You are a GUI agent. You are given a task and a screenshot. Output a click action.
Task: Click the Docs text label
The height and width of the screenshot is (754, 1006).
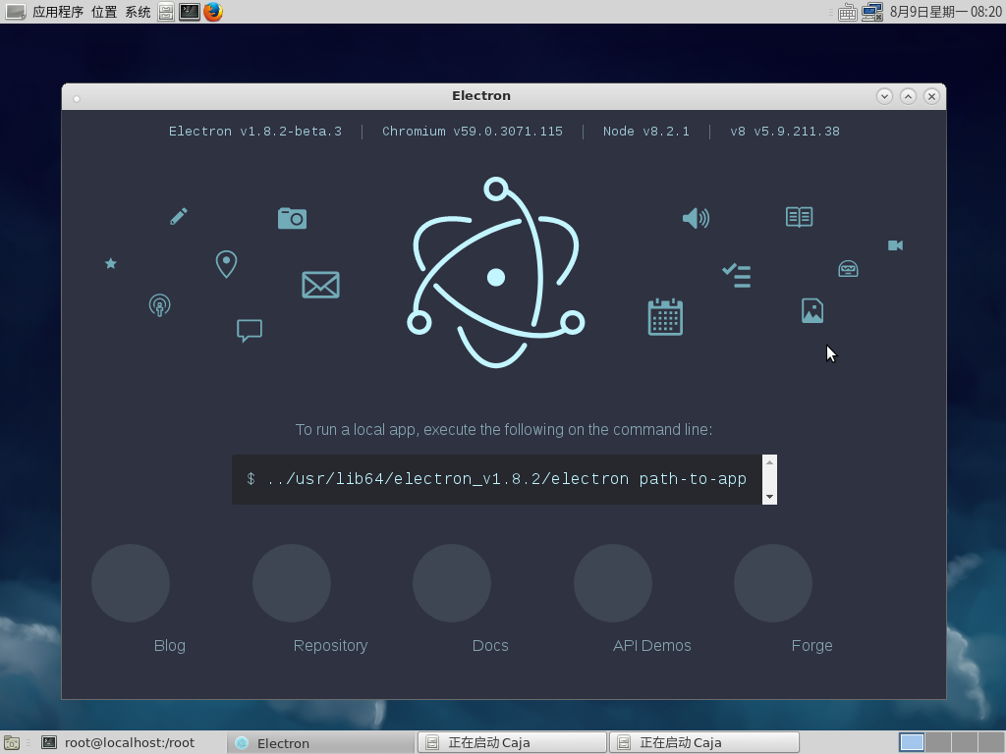tap(490, 646)
